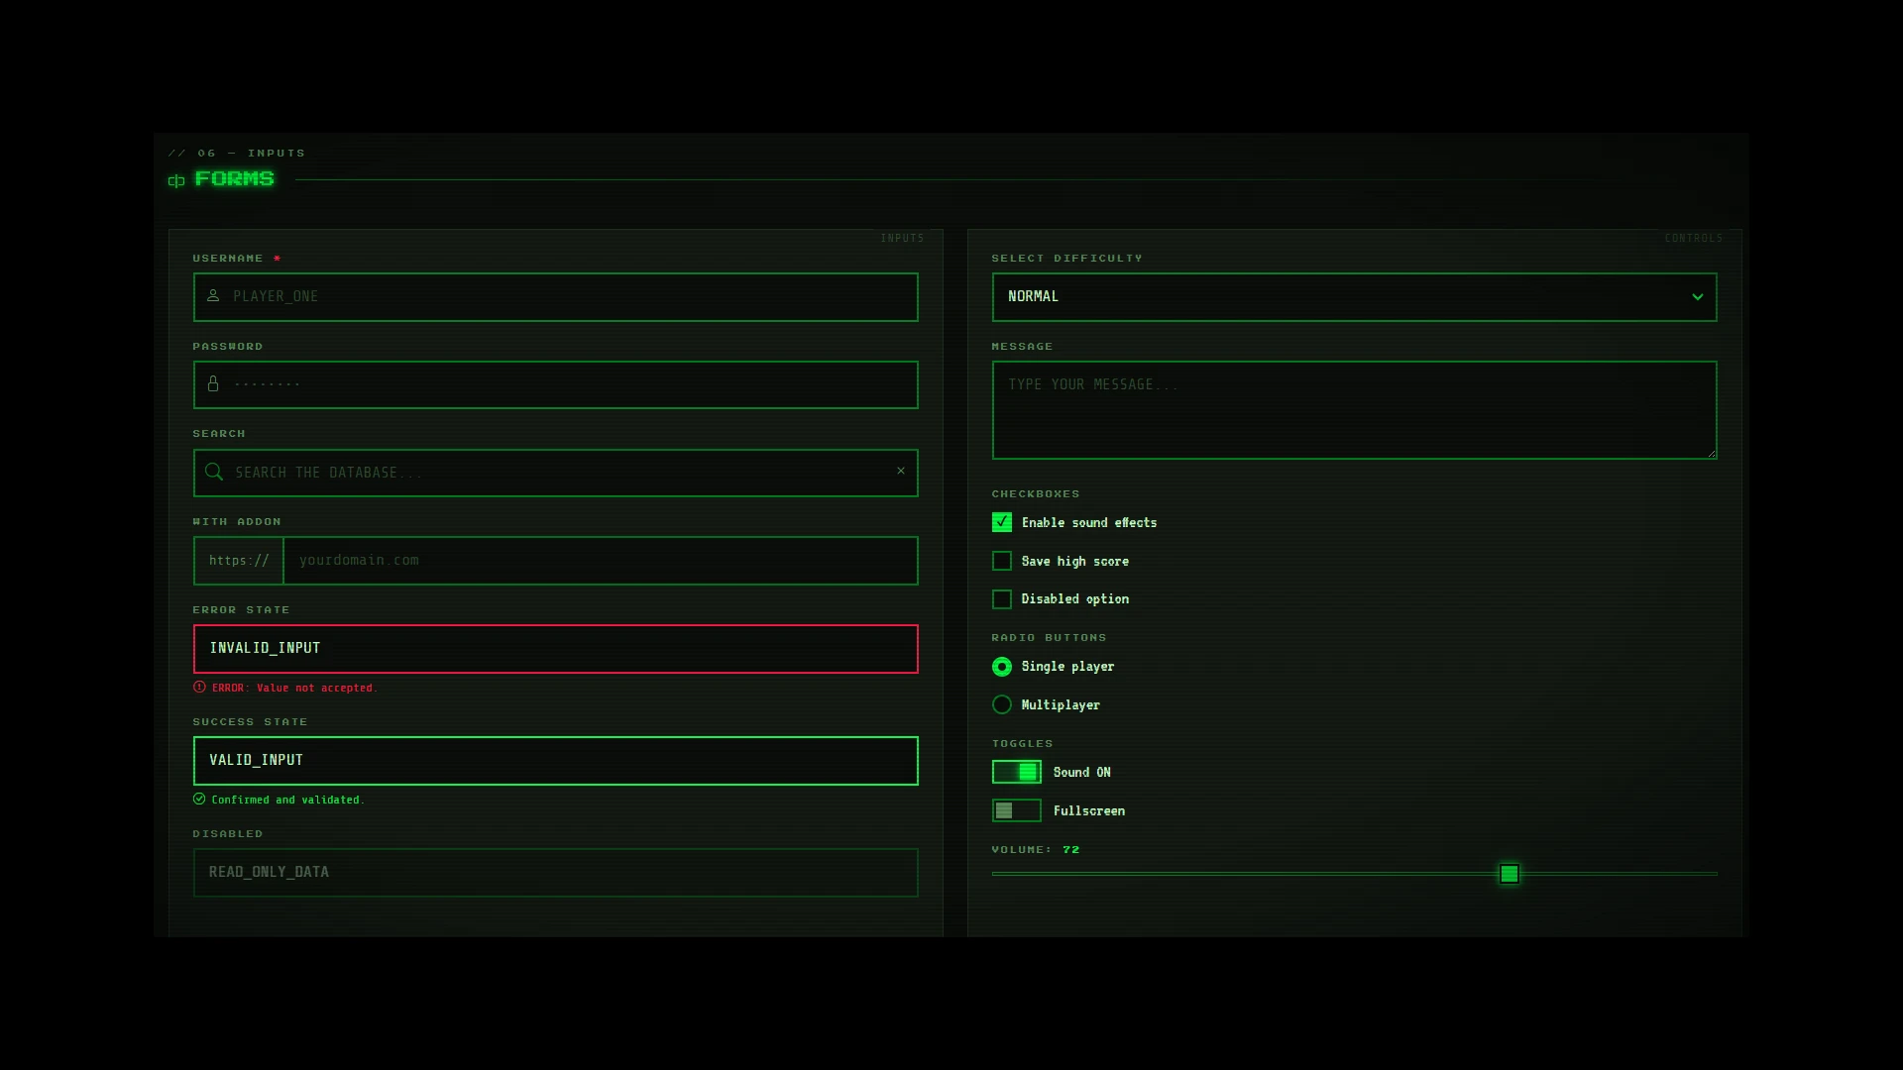Open the Select Difficulty NORMAL combo box

tap(1354, 296)
